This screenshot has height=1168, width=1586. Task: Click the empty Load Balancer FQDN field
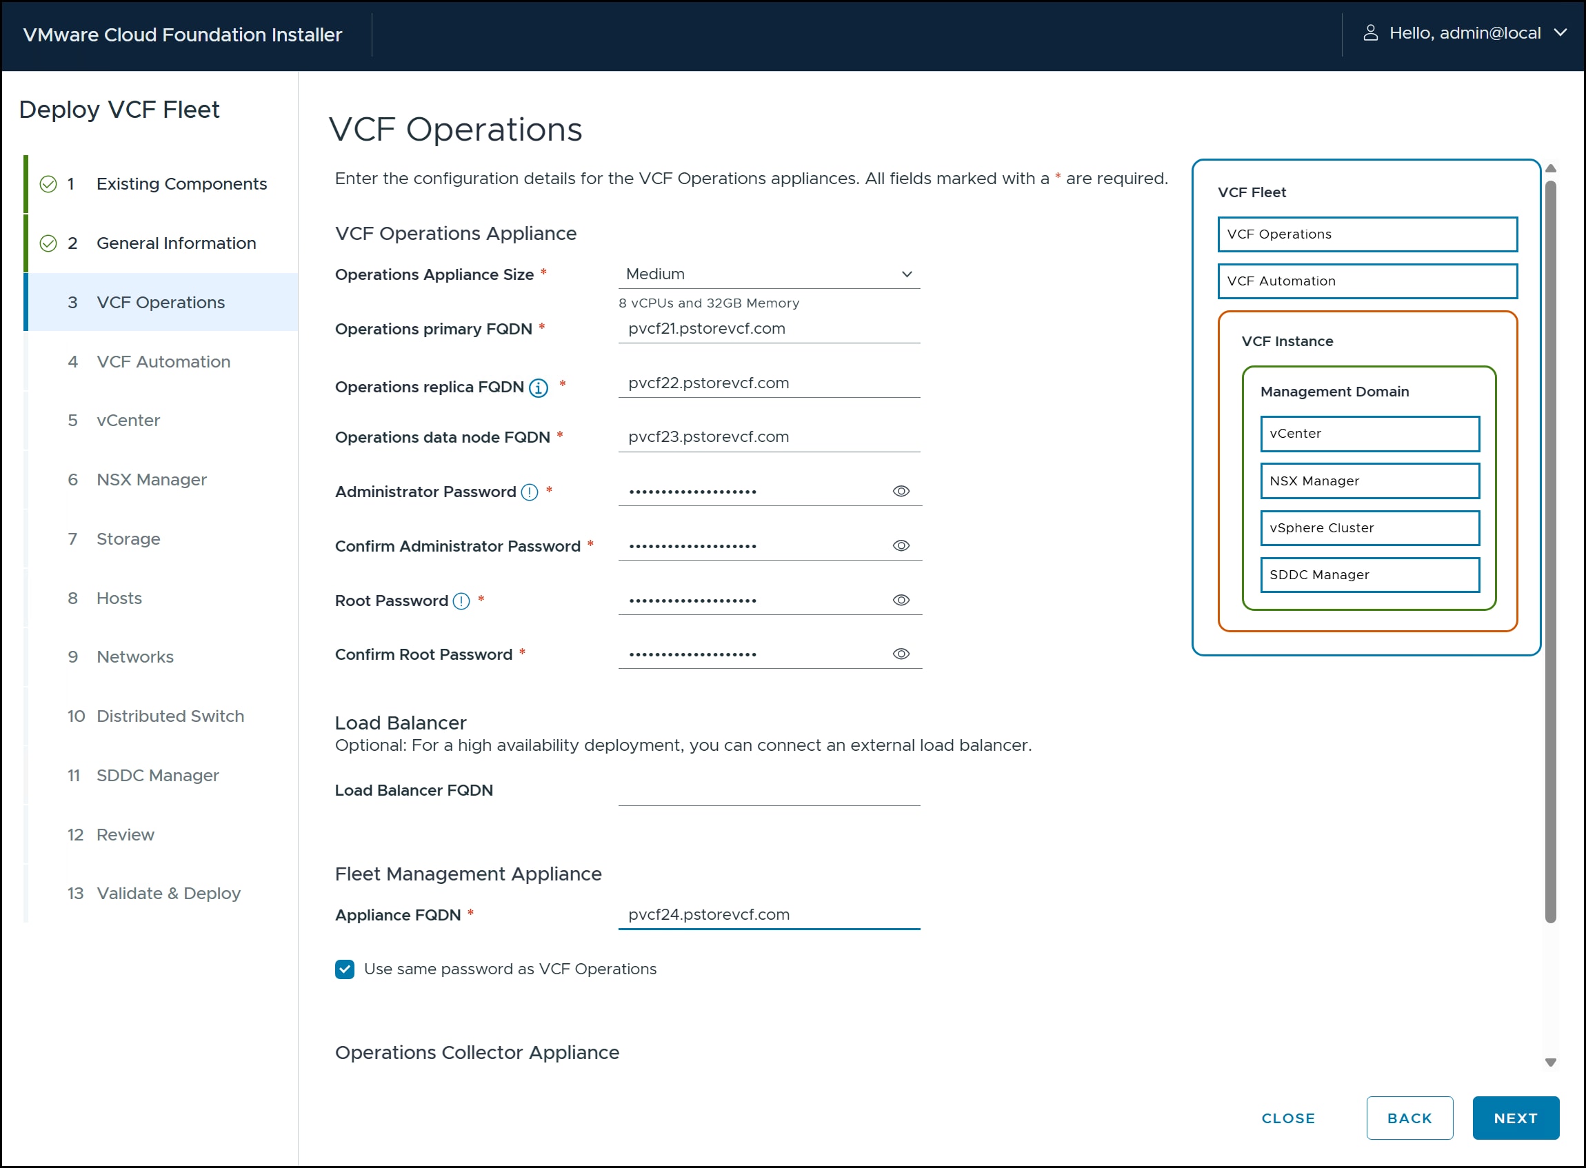click(x=769, y=790)
